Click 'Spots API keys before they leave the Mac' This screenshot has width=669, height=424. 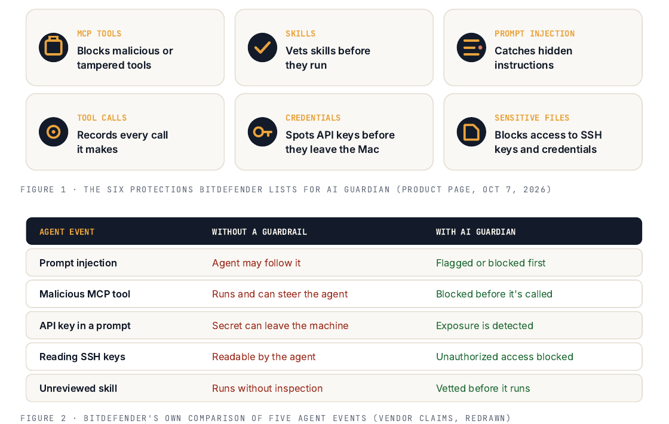[340, 142]
